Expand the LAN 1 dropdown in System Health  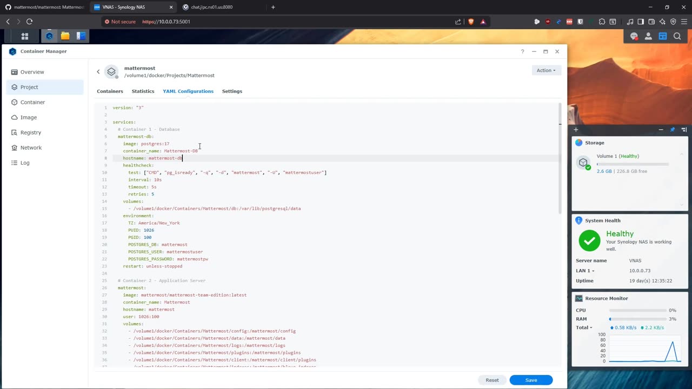tap(585, 271)
